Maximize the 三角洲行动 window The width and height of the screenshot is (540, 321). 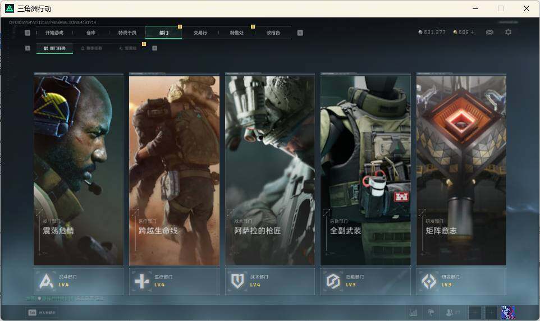[501, 8]
